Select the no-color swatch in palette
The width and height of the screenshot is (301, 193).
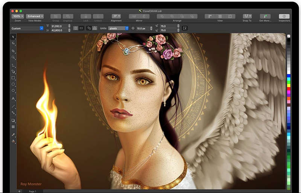pyautogui.click(x=289, y=36)
